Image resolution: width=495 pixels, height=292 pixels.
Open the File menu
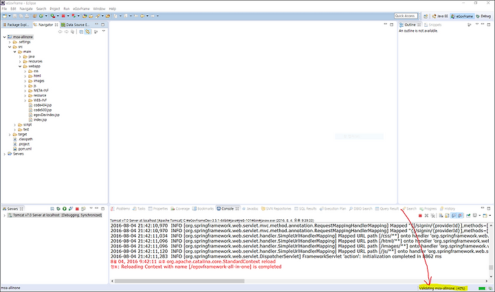coord(4,9)
